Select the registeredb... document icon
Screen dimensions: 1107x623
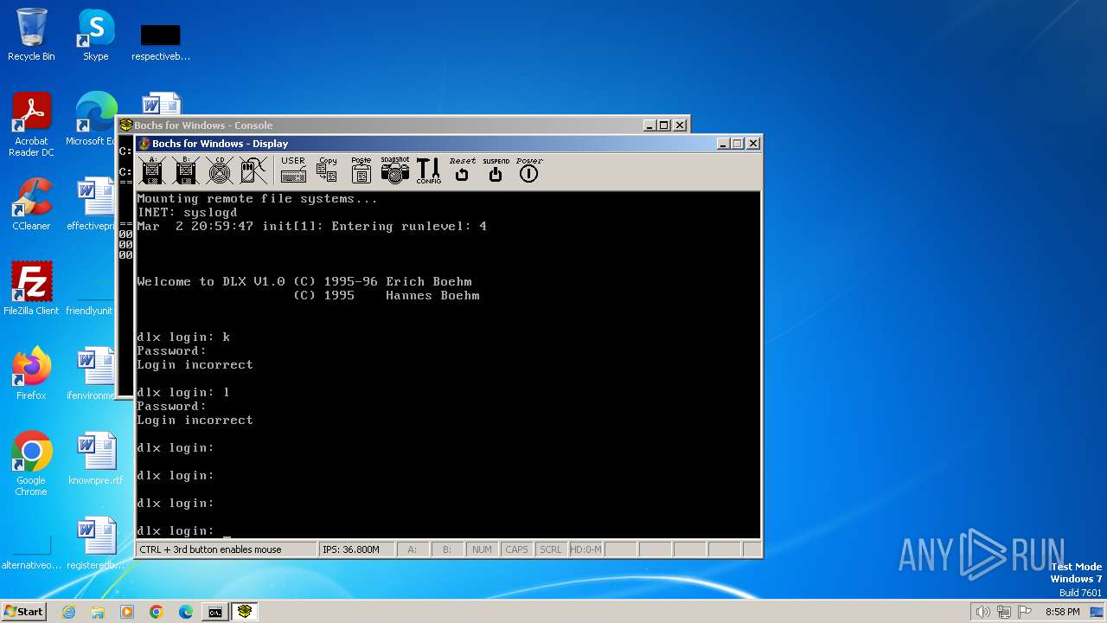95,543
